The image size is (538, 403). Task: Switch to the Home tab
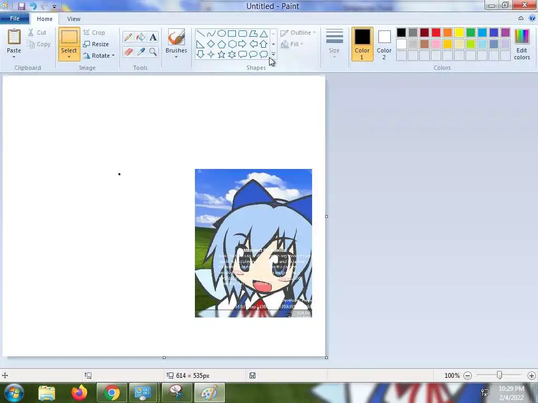[45, 19]
